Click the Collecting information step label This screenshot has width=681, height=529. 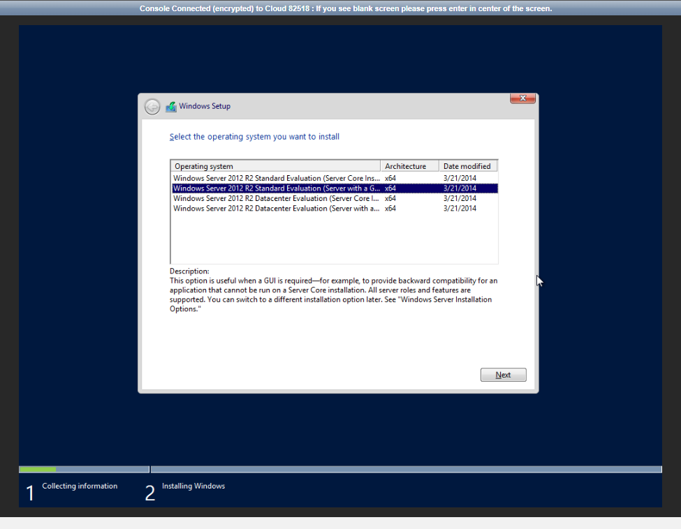point(80,486)
